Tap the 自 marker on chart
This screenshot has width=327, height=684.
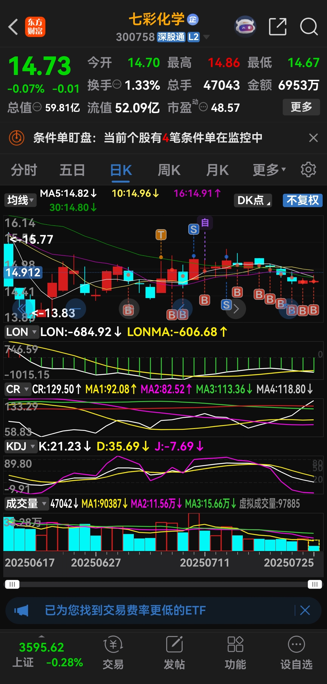click(x=205, y=223)
